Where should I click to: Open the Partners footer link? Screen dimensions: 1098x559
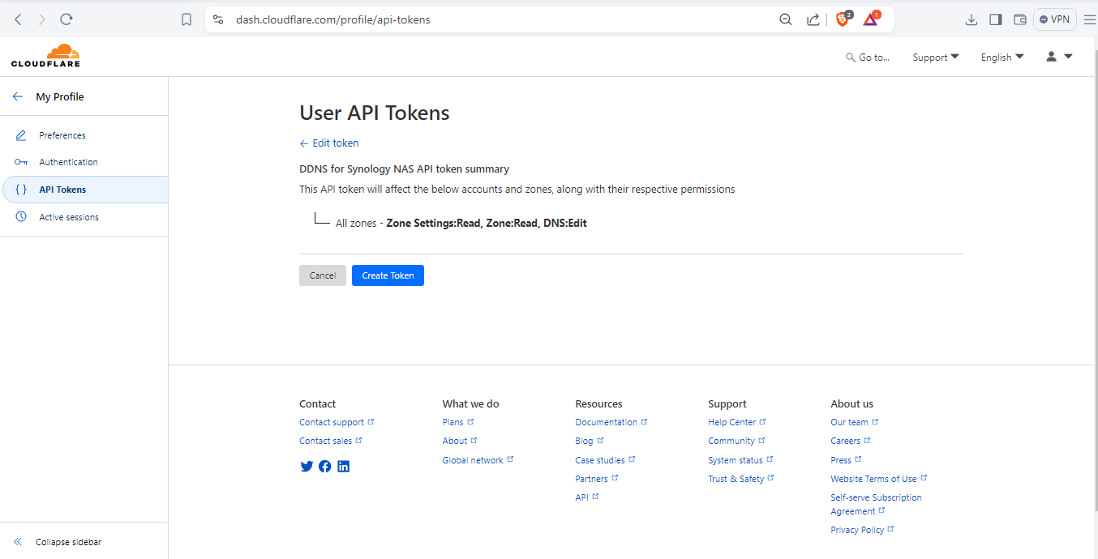tap(597, 479)
